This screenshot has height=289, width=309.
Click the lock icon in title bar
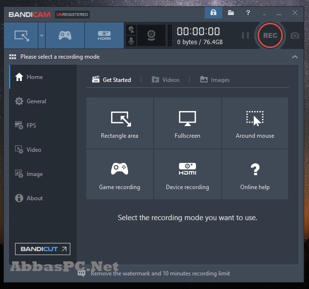tap(213, 13)
